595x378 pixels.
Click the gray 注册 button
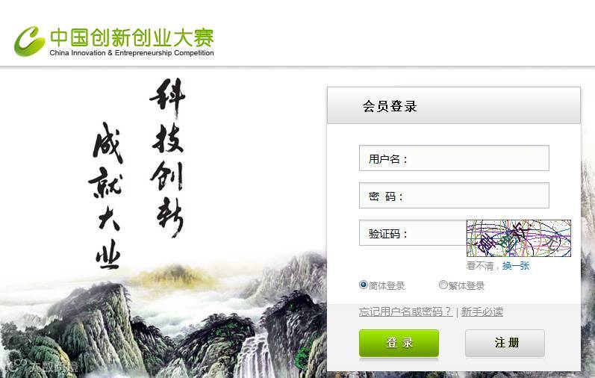click(x=505, y=343)
